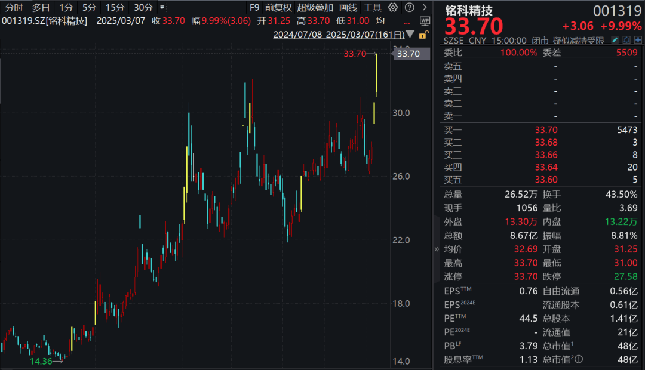
Task: Click the 33.70 price marker on axis
Action: pos(408,54)
